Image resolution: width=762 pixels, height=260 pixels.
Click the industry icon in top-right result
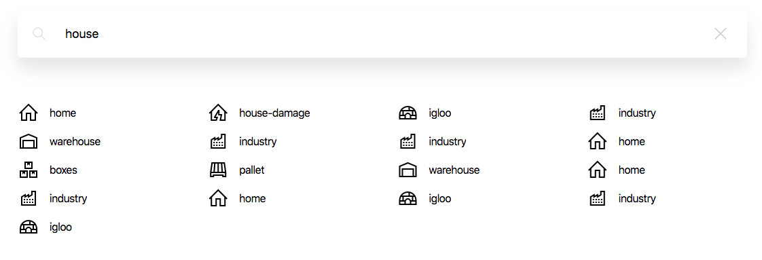coord(597,113)
